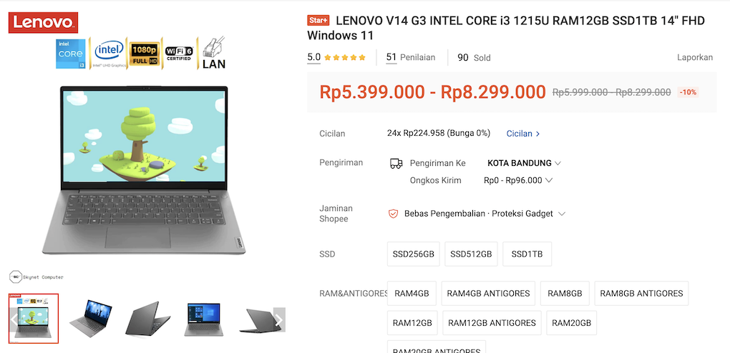Click the Lenovo logo badge
This screenshot has height=353, width=730.
43,22
